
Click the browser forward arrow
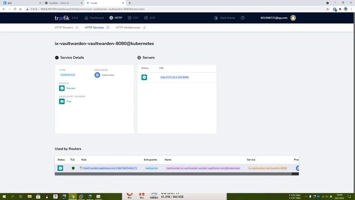click(x=9, y=9)
